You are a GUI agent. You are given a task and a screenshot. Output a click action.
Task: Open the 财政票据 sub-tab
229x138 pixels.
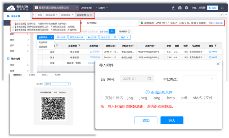(x=92, y=23)
